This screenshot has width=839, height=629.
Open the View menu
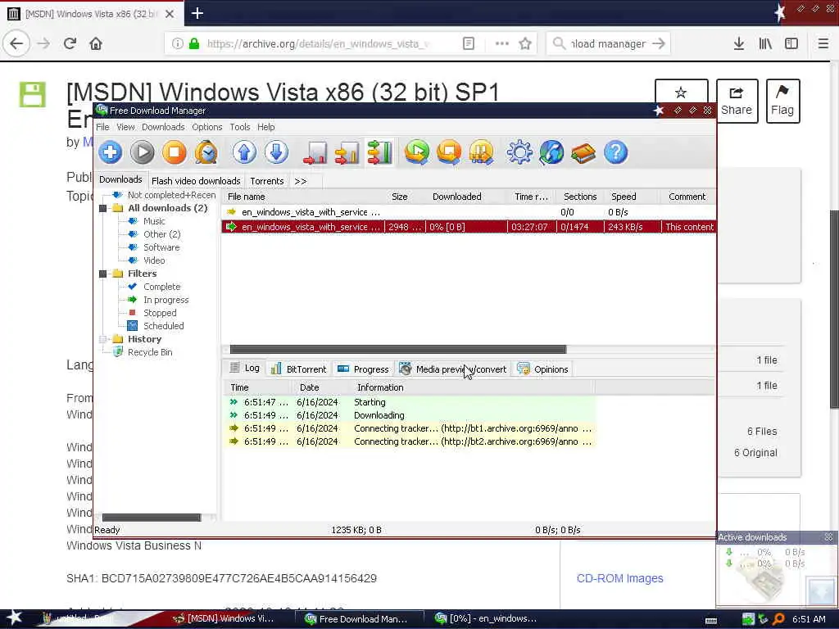pos(125,127)
